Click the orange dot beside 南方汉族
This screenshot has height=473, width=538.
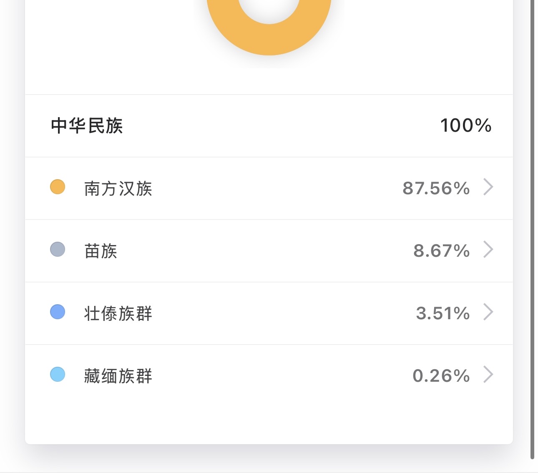[x=58, y=187]
